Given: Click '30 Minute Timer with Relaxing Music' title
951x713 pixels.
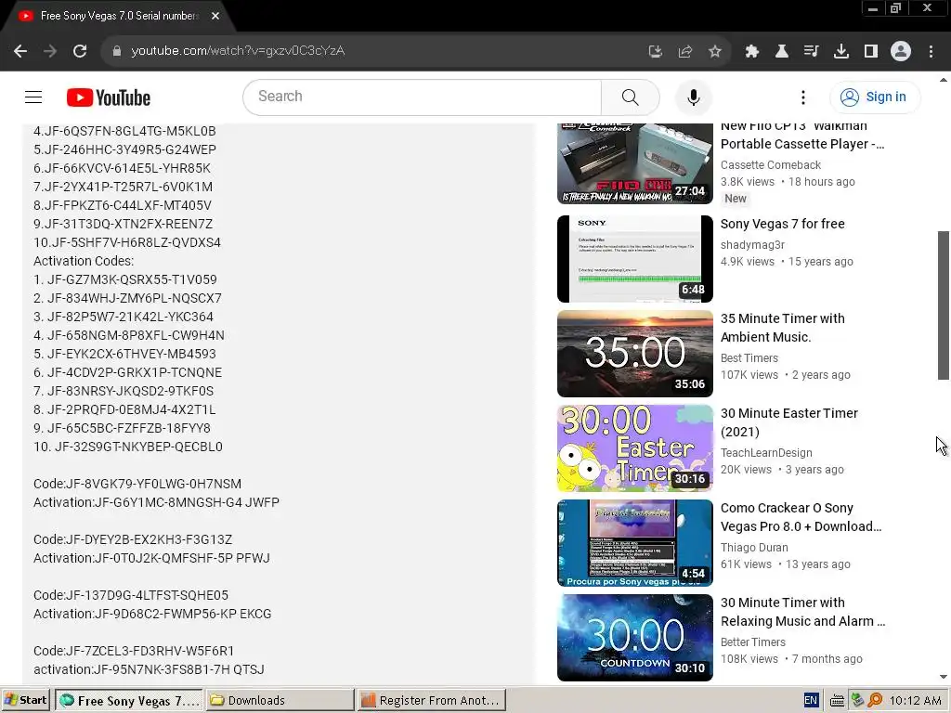Looking at the screenshot, I should pyautogui.click(x=803, y=612).
